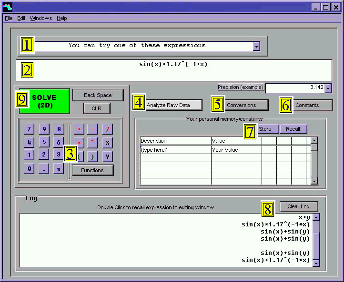Image resolution: width=344 pixels, height=282 pixels.
Task: Open the Edit menu
Action: pyautogui.click(x=21, y=18)
